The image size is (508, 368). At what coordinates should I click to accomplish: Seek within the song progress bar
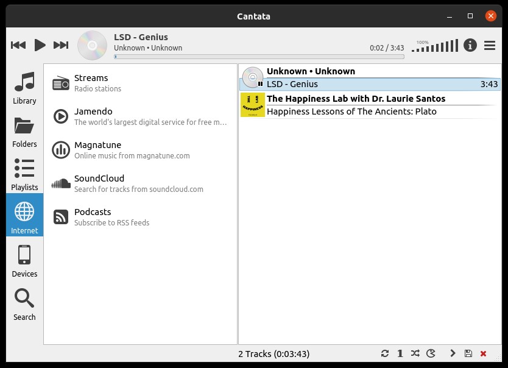click(x=259, y=57)
